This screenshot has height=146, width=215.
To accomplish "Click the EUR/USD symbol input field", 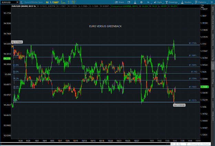I will coord(8,2).
